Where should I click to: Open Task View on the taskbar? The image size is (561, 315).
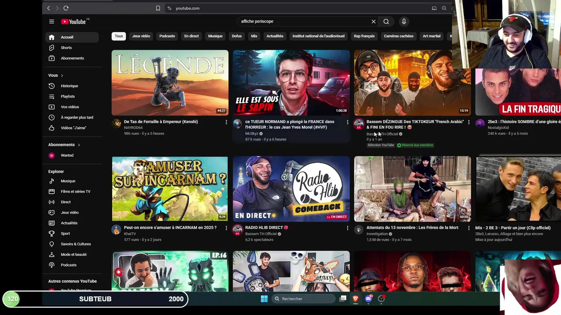pyautogui.click(x=343, y=299)
